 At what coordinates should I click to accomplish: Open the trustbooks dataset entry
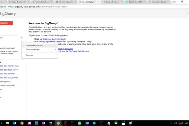pos(5,82)
